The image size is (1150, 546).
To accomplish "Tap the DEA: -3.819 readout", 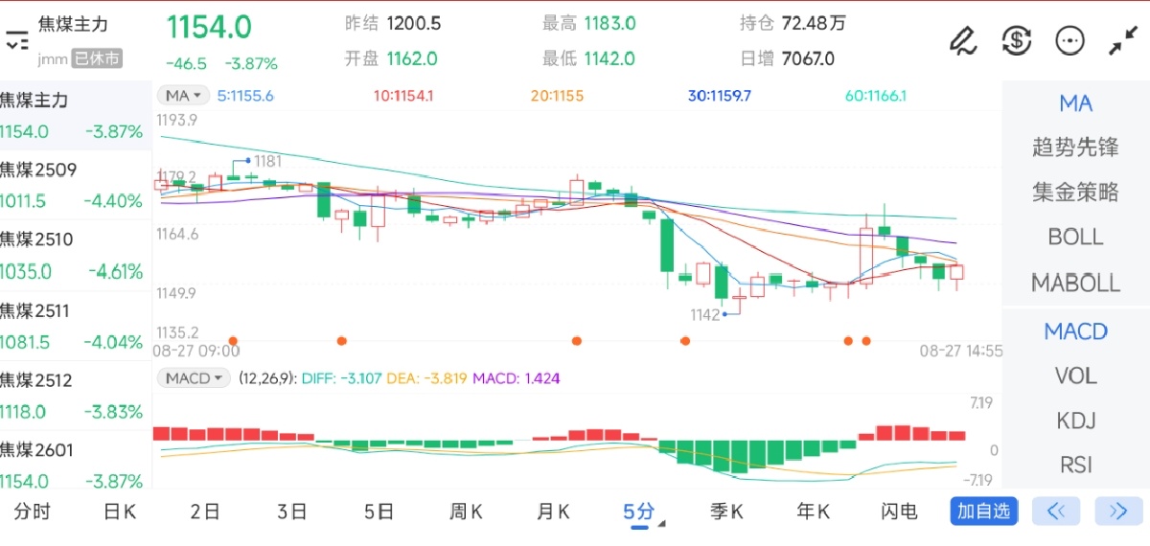I will [x=426, y=378].
